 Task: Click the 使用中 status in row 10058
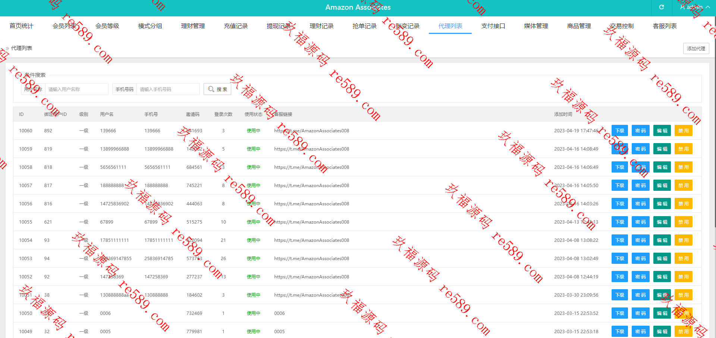(254, 167)
